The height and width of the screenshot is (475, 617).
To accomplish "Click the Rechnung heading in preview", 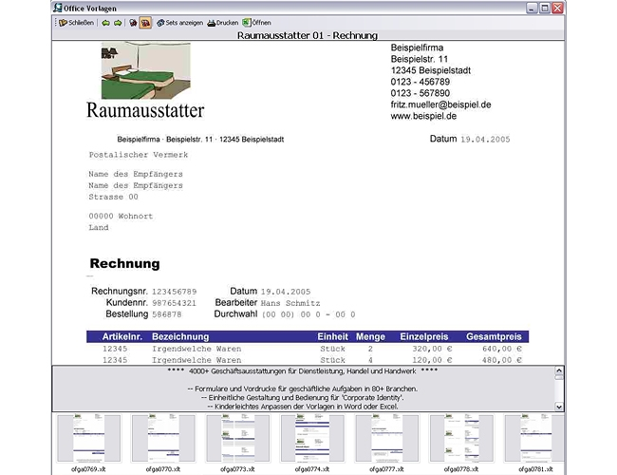I will click(124, 263).
